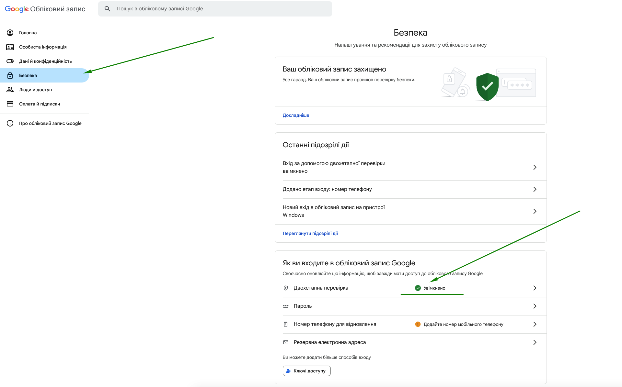Click Ваш обліковий запис захищено heading

(x=334, y=69)
